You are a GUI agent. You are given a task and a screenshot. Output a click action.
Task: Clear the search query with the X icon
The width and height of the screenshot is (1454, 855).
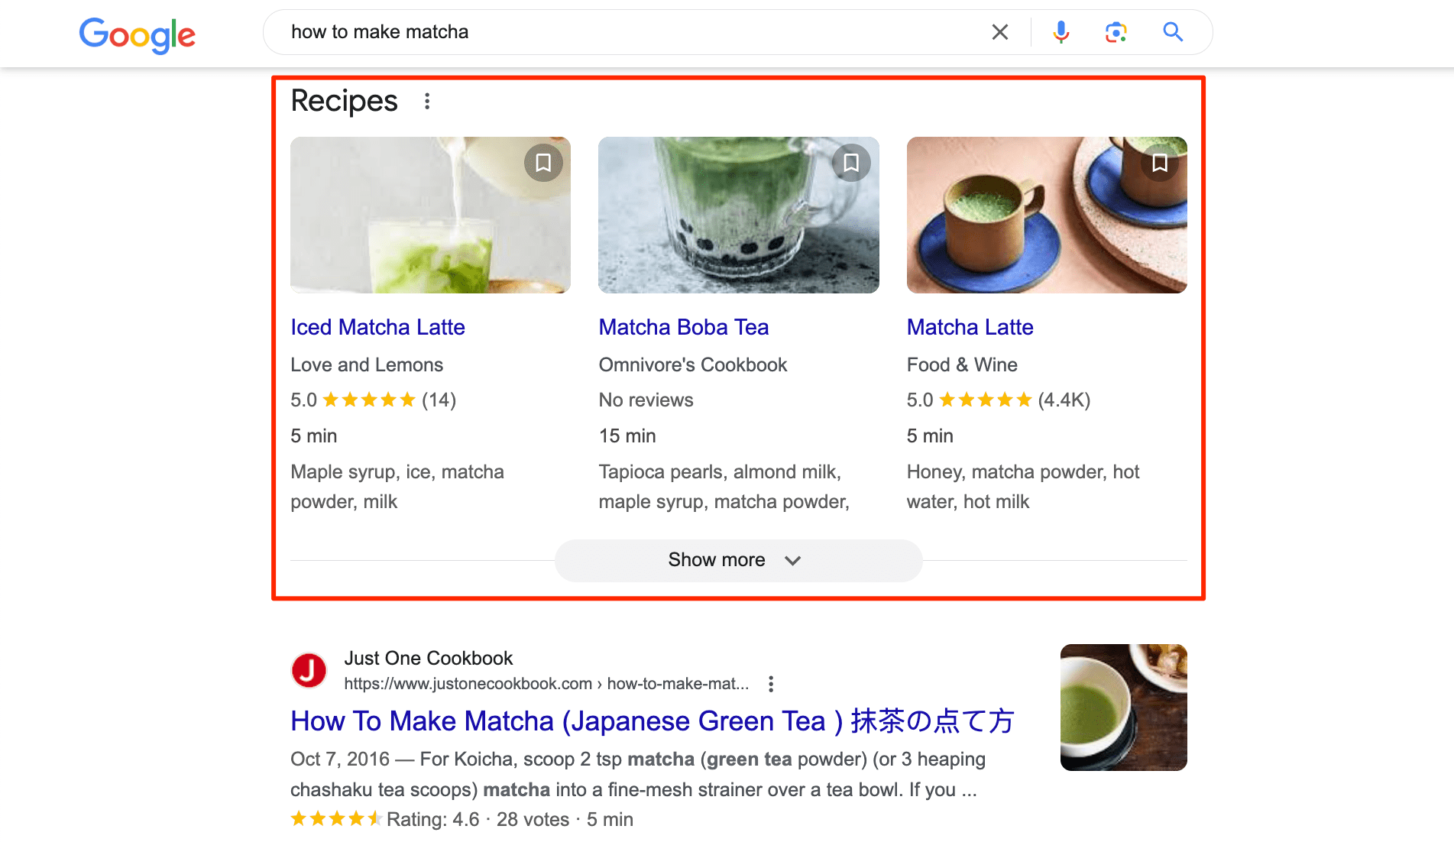point(999,32)
